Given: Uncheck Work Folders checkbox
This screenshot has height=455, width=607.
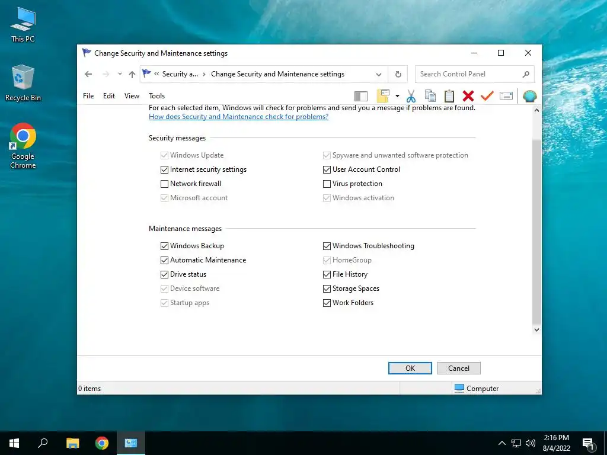Looking at the screenshot, I should click(x=327, y=303).
